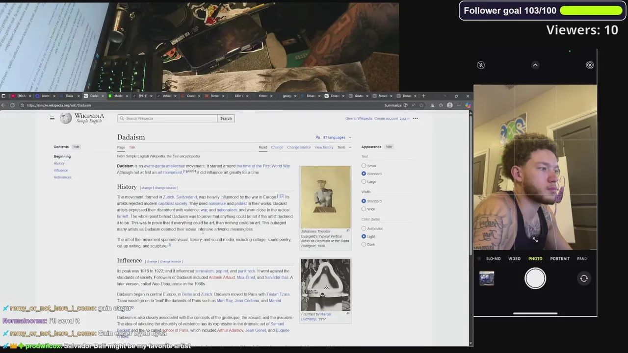
Task: Select Small text size
Action: 364,166
